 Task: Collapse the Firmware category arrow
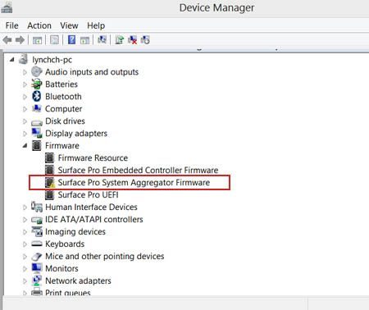pos(25,145)
